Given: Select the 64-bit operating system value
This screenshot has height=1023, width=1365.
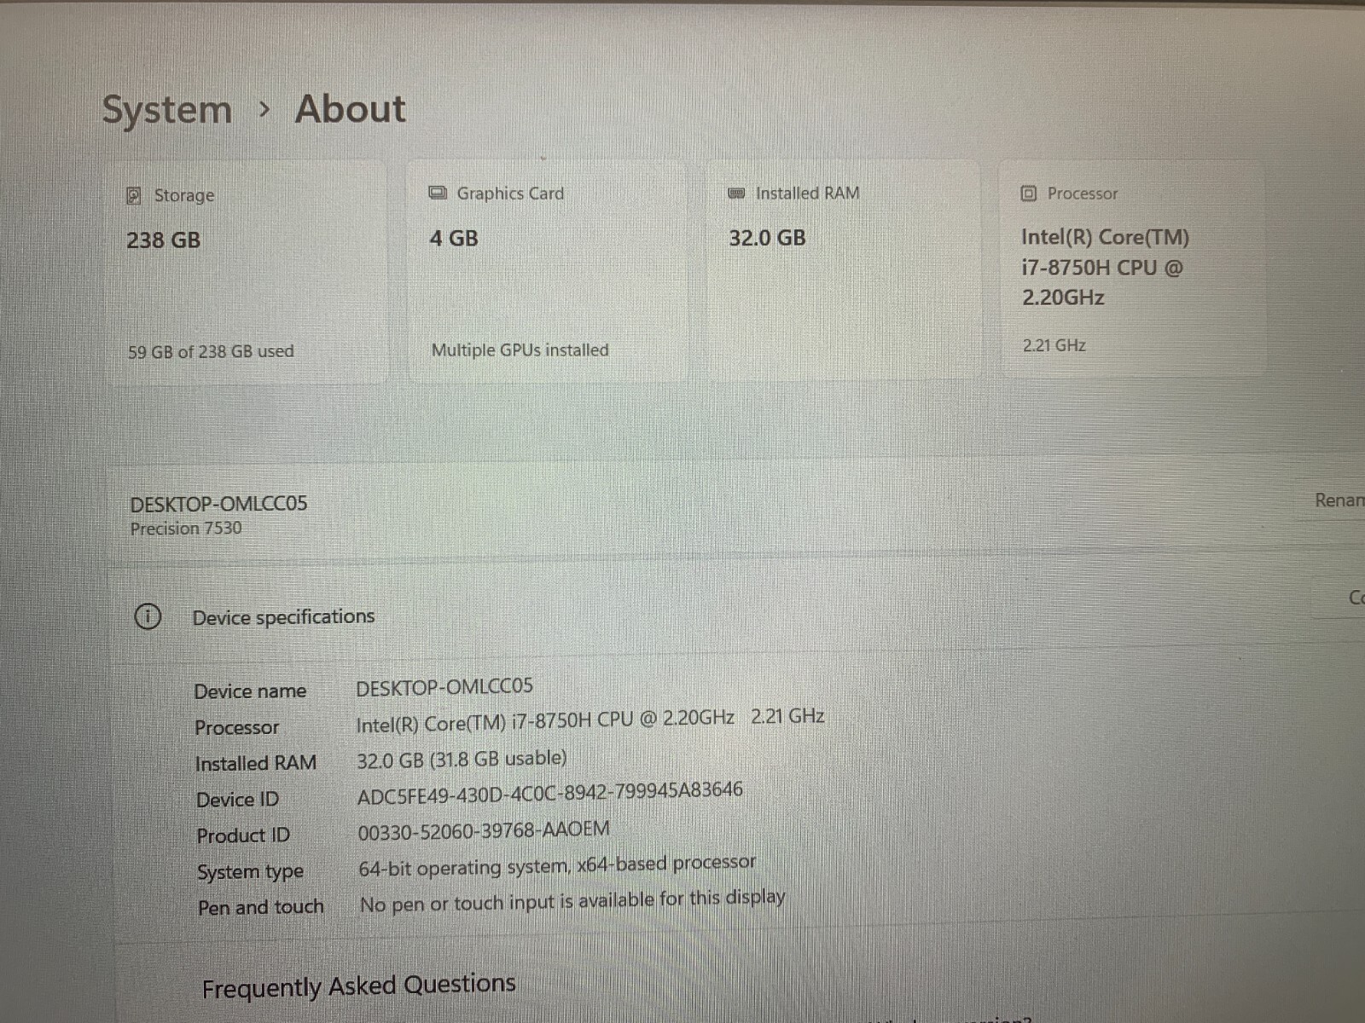Looking at the screenshot, I should [557, 866].
